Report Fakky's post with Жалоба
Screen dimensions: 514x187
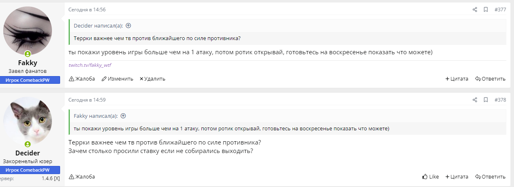[82, 79]
